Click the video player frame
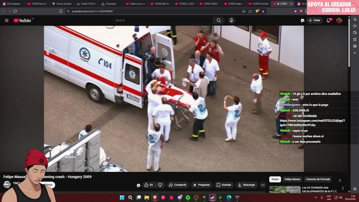This screenshot has height=202, width=359. tap(174, 99)
